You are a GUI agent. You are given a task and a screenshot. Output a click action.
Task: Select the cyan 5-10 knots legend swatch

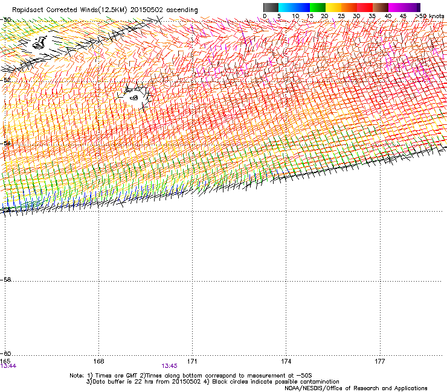(x=286, y=7)
